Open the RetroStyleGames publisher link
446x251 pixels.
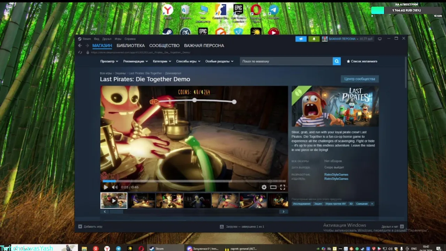336,179
